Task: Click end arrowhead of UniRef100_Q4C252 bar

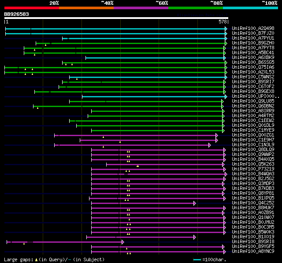Action: click(x=195, y=204)
